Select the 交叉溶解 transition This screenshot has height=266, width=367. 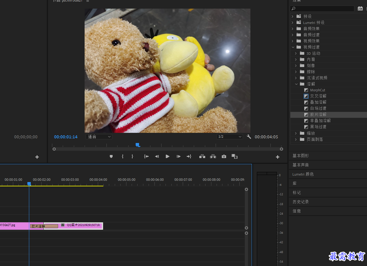[318, 96]
